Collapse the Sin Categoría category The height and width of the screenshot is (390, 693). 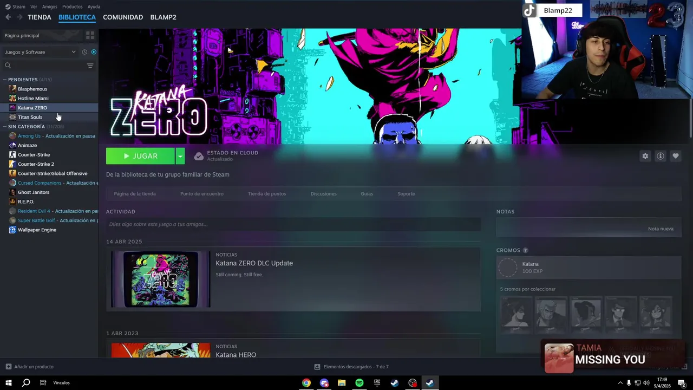[x=4, y=127]
